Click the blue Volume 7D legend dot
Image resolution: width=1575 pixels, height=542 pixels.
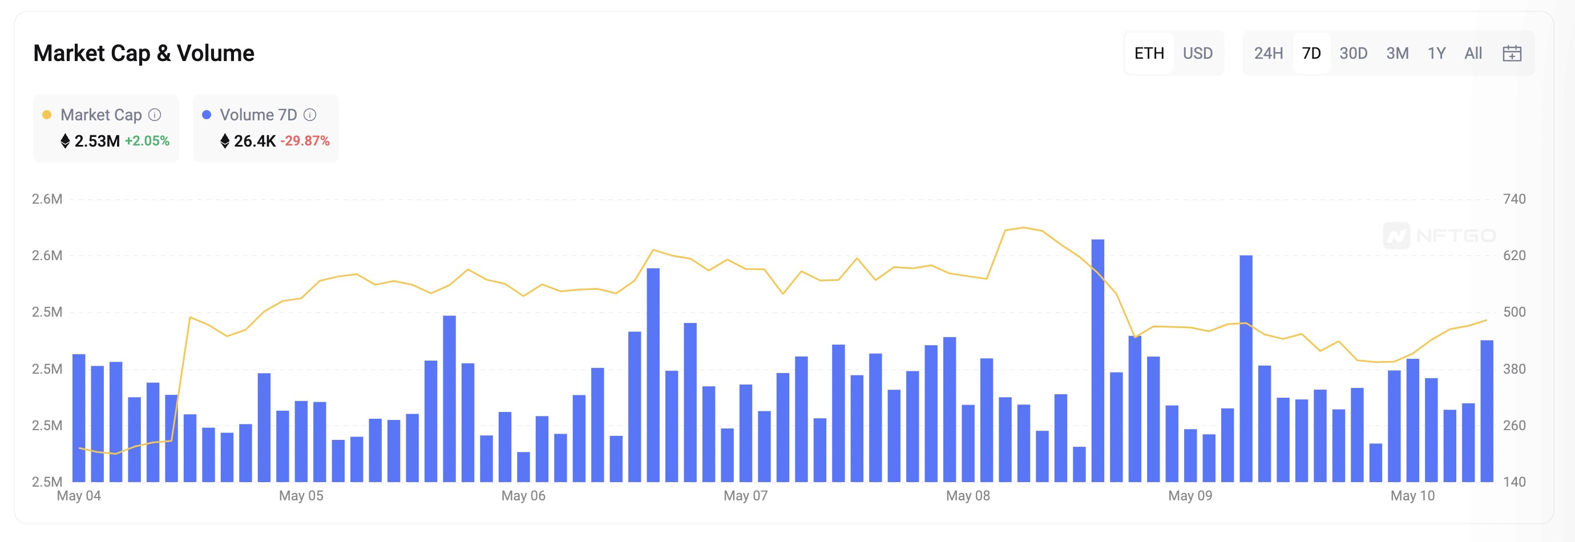(x=207, y=115)
